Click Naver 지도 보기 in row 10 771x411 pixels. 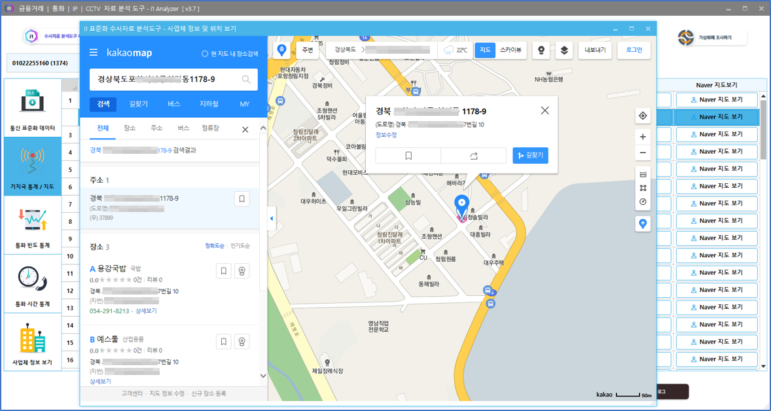click(717, 256)
